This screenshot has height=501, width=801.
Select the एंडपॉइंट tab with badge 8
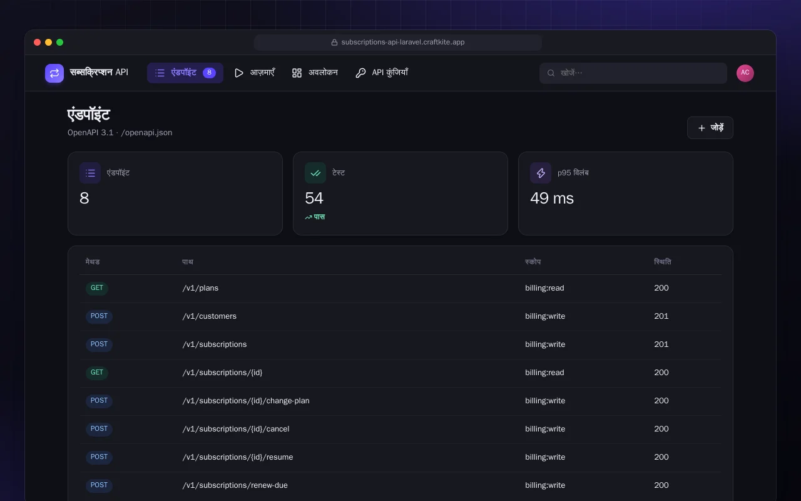[x=185, y=73]
